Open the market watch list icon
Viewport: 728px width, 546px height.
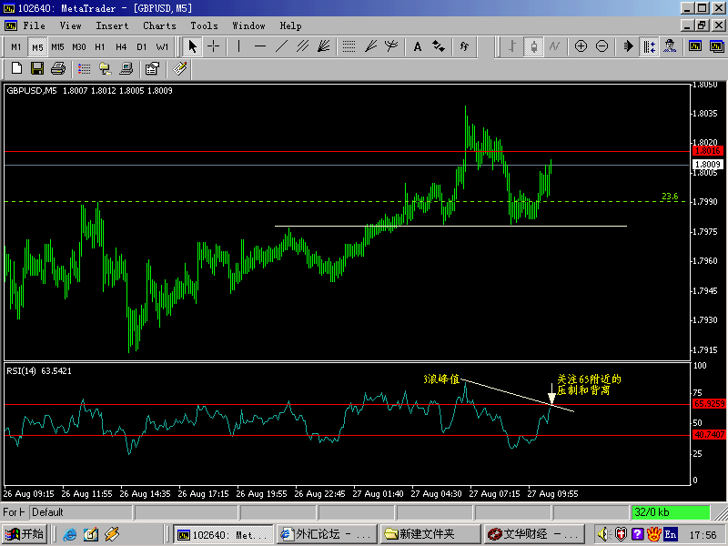tap(84, 69)
